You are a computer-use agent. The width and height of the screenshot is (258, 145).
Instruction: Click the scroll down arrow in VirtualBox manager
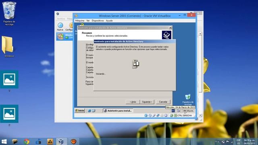tap(200, 115)
